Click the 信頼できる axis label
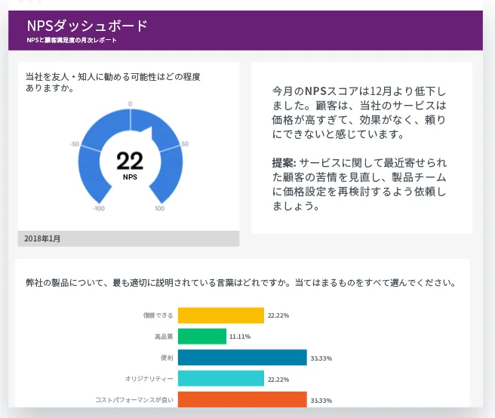 pos(158,315)
